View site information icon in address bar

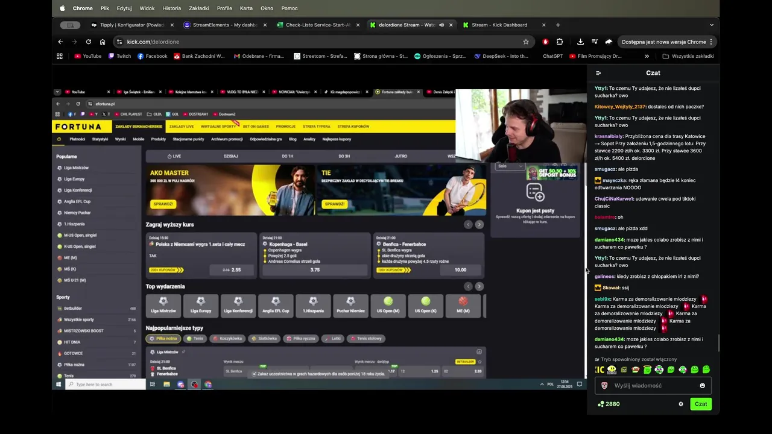point(119,42)
